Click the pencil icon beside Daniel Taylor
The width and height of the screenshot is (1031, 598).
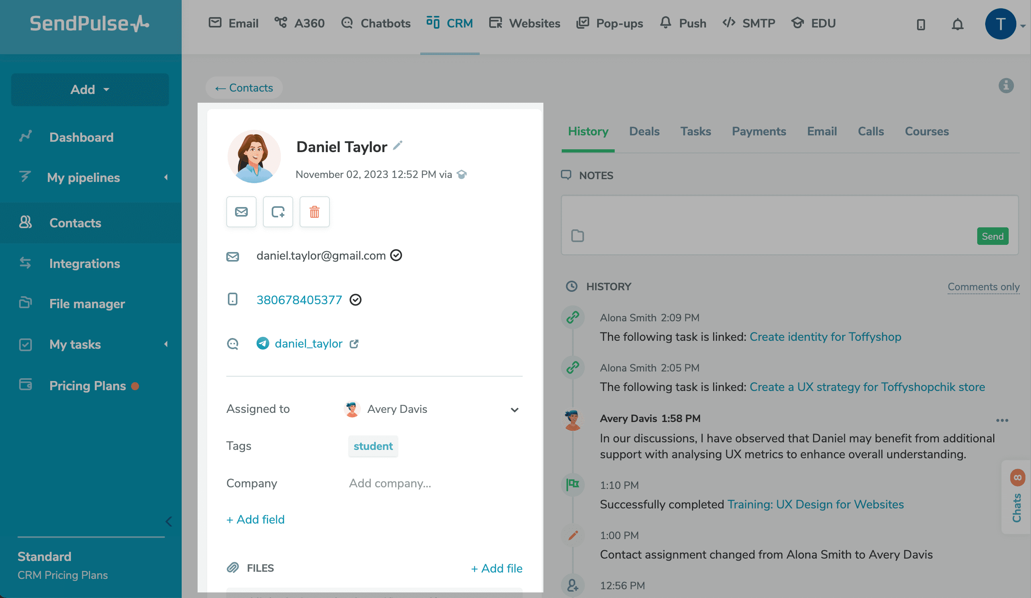click(x=398, y=145)
